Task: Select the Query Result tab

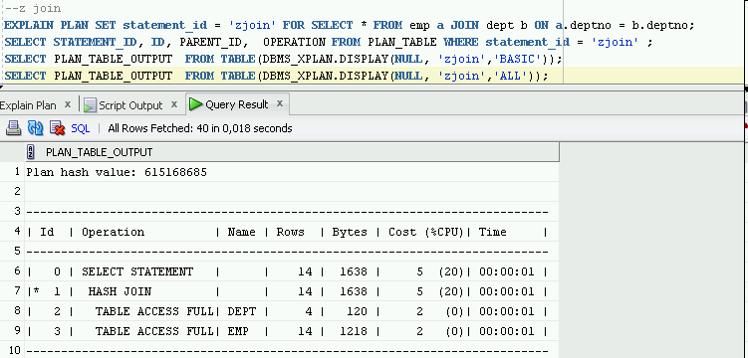Action: [237, 104]
